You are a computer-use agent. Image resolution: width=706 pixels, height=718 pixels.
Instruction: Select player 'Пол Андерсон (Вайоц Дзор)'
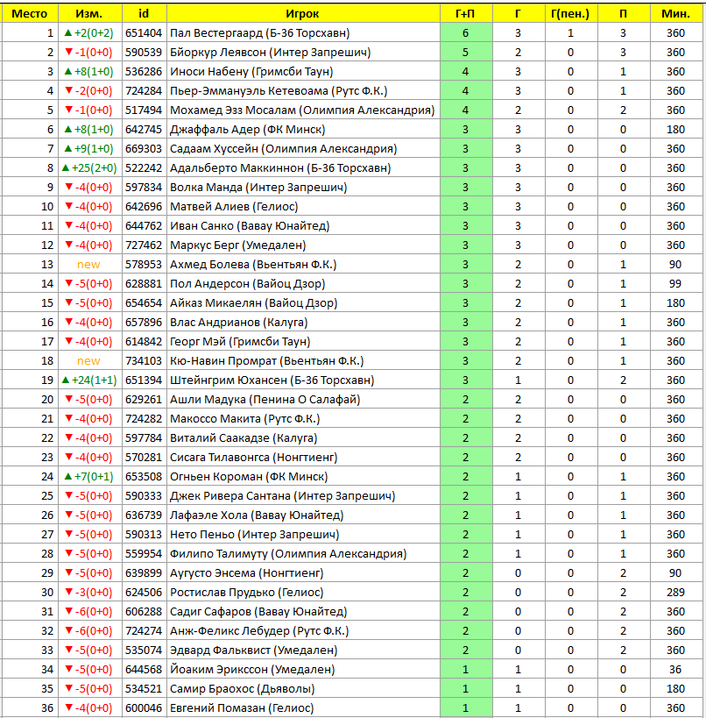click(x=247, y=283)
